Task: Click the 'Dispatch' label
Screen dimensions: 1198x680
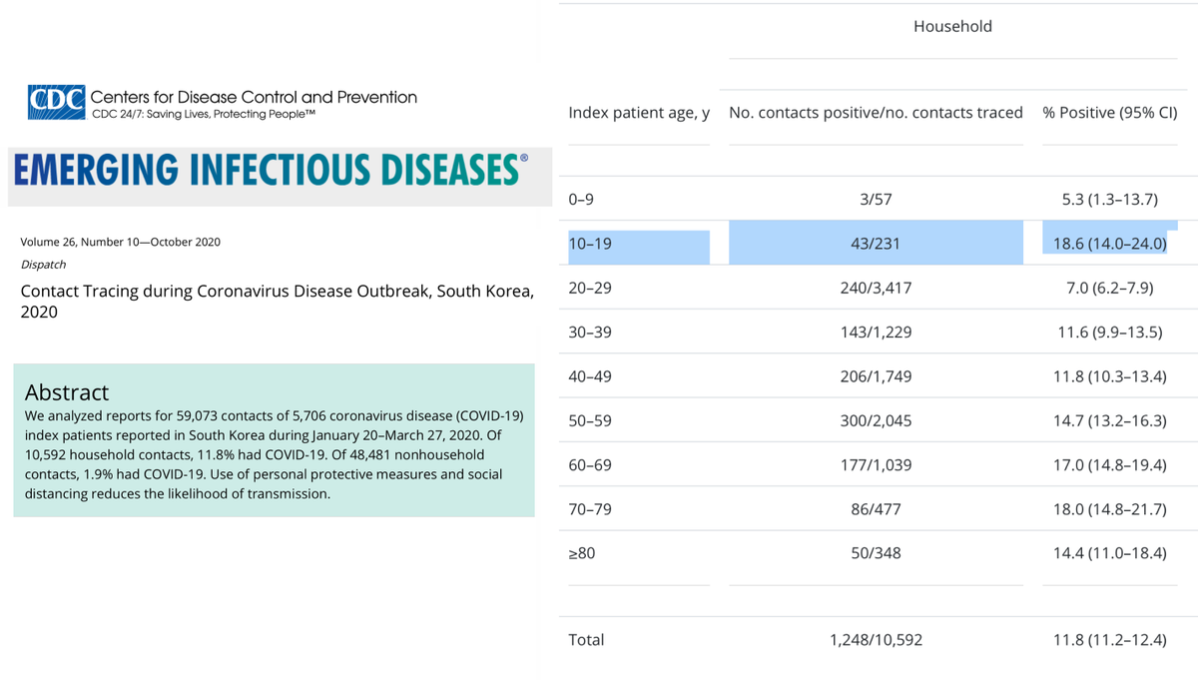Action: click(43, 265)
